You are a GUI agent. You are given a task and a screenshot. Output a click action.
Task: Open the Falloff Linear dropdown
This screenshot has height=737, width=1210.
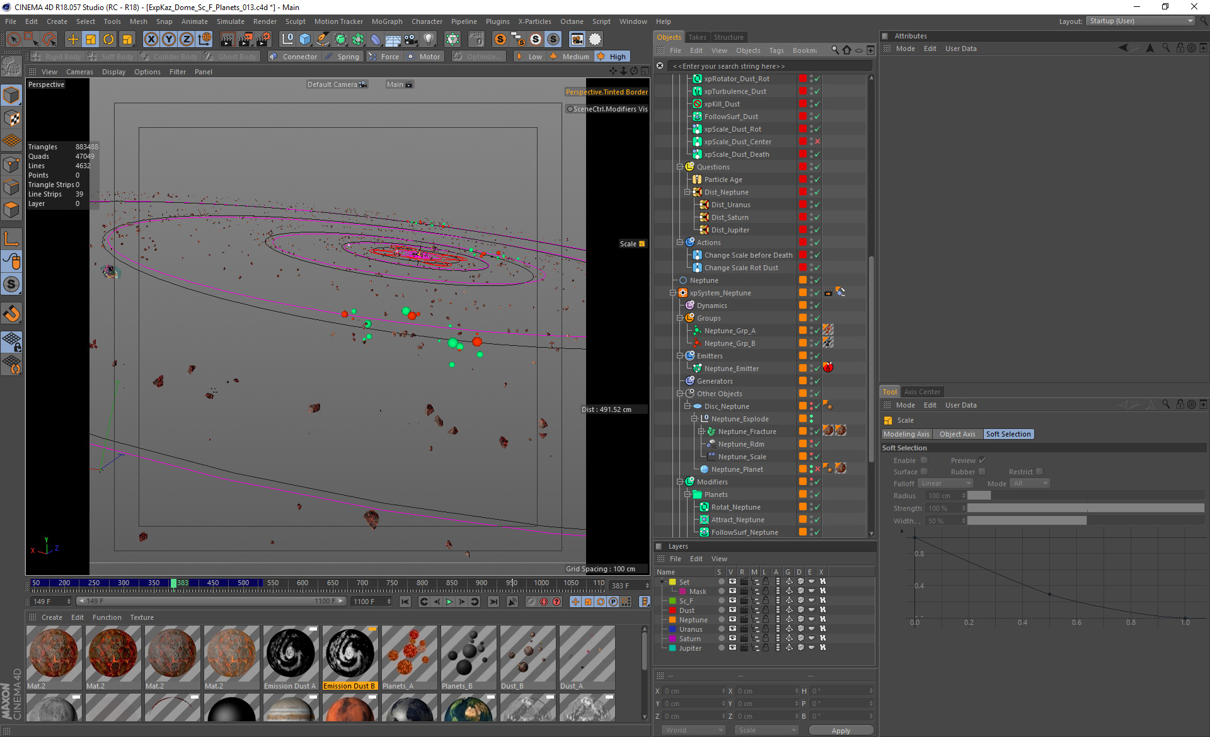pyautogui.click(x=945, y=484)
